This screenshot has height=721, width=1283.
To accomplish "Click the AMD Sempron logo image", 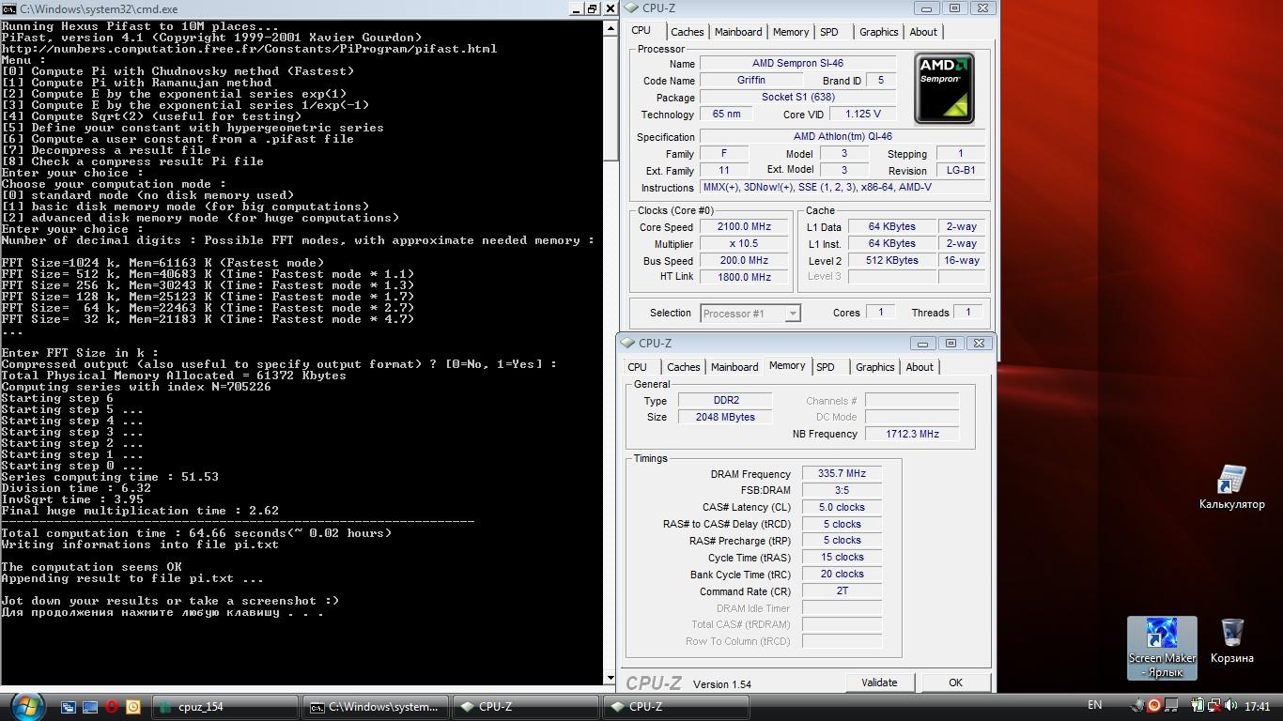I will pyautogui.click(x=944, y=88).
